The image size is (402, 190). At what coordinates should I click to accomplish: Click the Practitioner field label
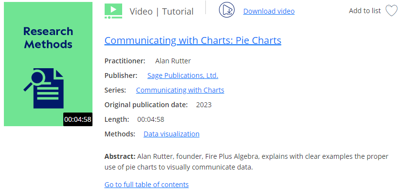coord(125,61)
